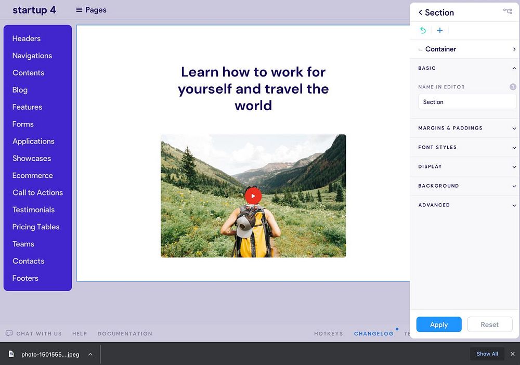Viewport: 520px width, 365px height.
Task: Open the Hotkeys link
Action: [x=328, y=333]
